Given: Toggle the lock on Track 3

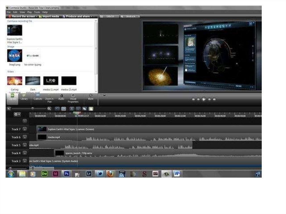Looking at the screenshot, I should (25, 161).
